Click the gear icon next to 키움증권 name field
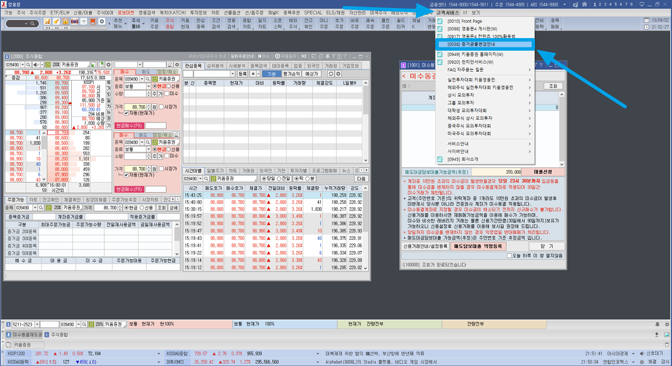Screen dimensions: 672x366 coord(109,65)
